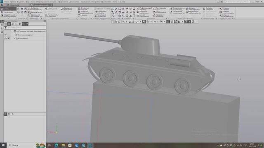Viewport: 264px width, 148px height.
Task: Open Microsoft Edge from the taskbar
Action: tap(57, 145)
